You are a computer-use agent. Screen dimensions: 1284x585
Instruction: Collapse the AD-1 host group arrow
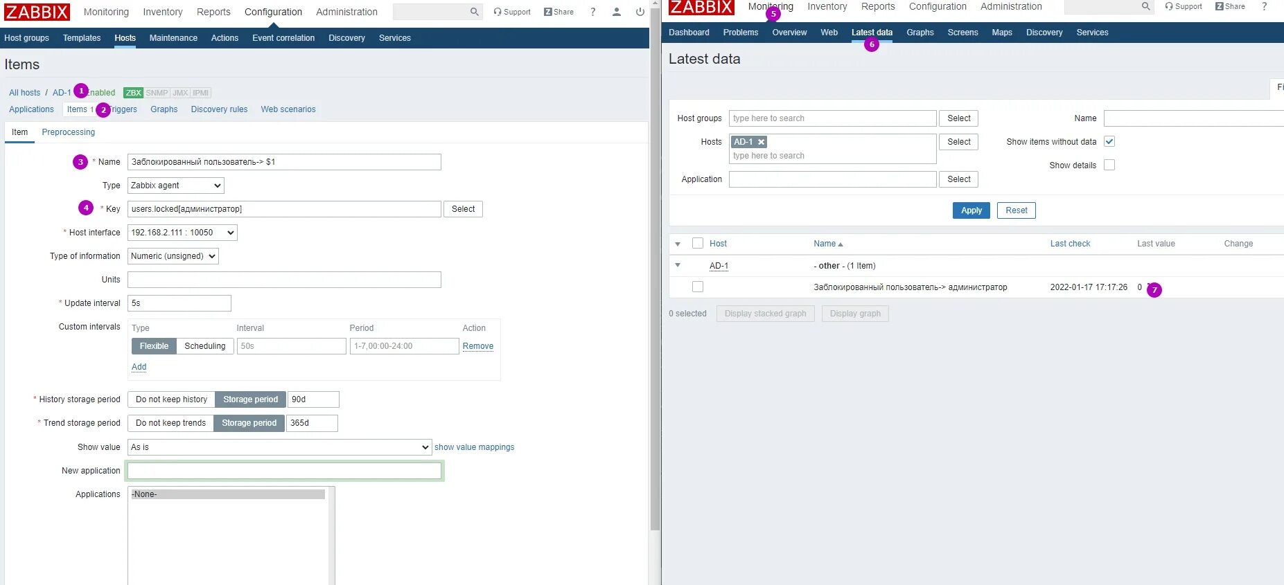(678, 265)
